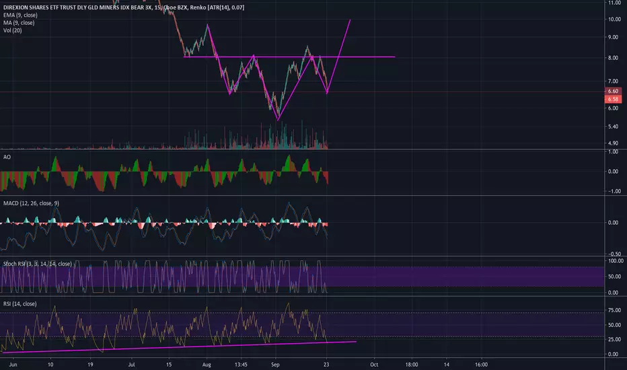Click the red 6.60 price tag
This screenshot has width=627, height=370.
click(x=613, y=91)
